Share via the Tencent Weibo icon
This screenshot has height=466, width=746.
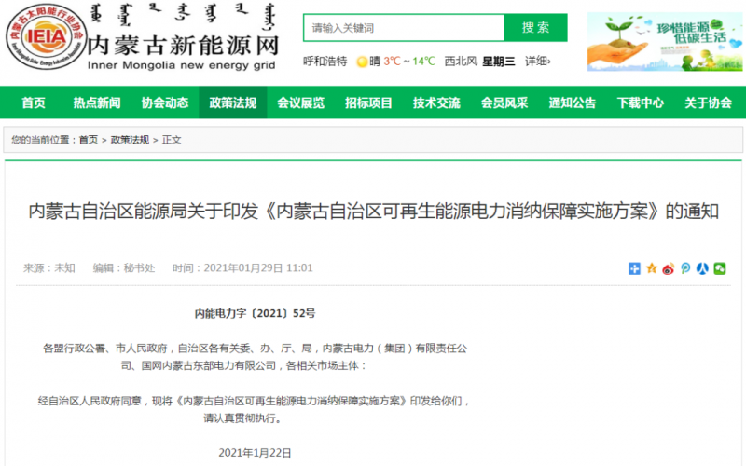[685, 268]
